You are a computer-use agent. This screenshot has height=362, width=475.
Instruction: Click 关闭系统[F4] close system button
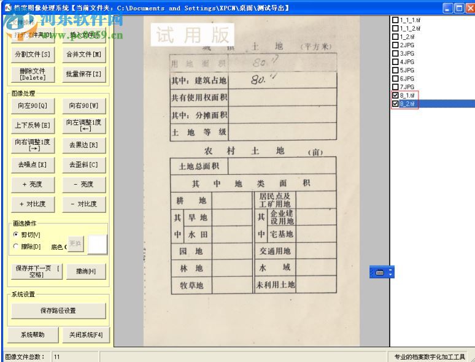(86, 335)
